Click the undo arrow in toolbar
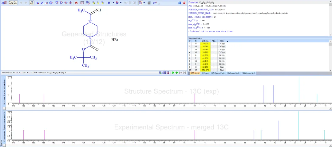The width and height of the screenshot is (332, 147). 21,3
